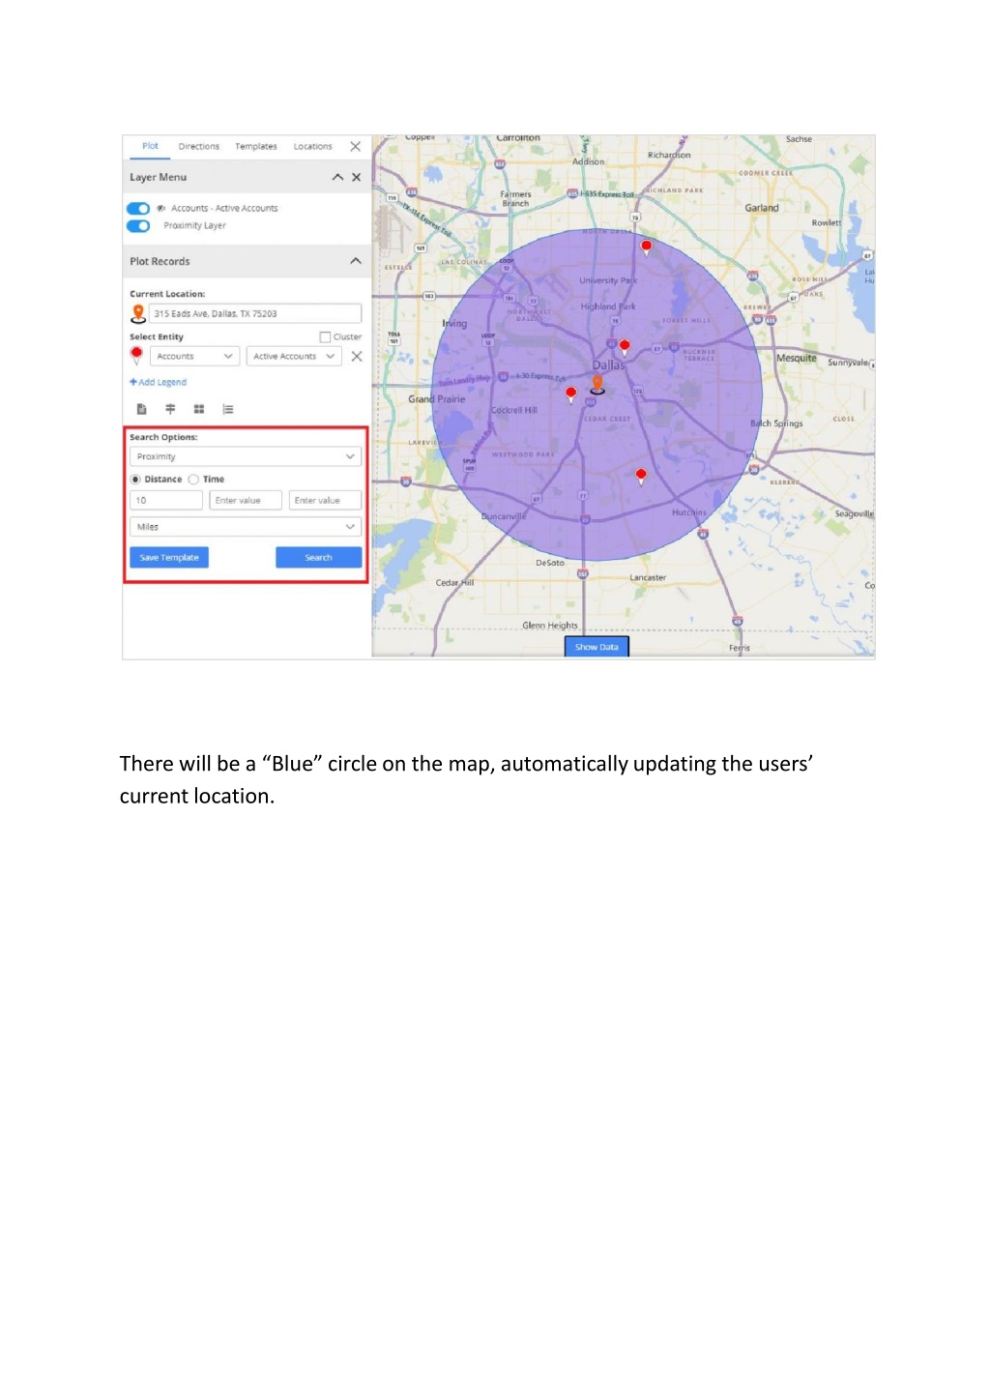Click the grid view icon
Screen dimensions: 990x1400
click(x=199, y=409)
